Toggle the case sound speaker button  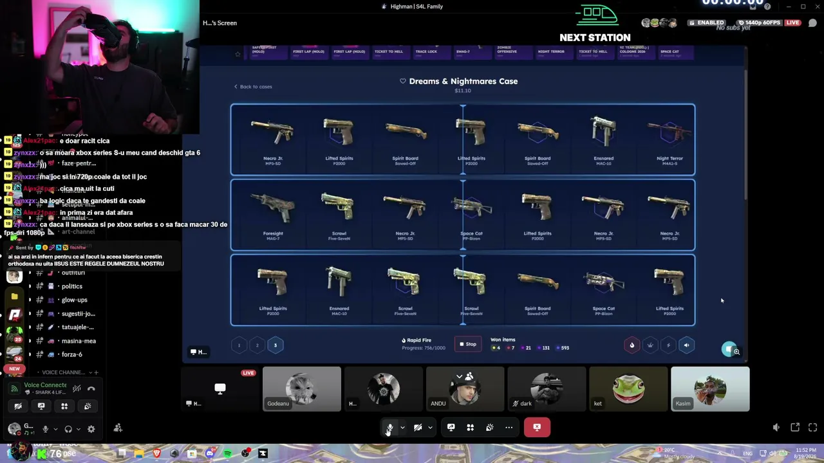pos(686,345)
